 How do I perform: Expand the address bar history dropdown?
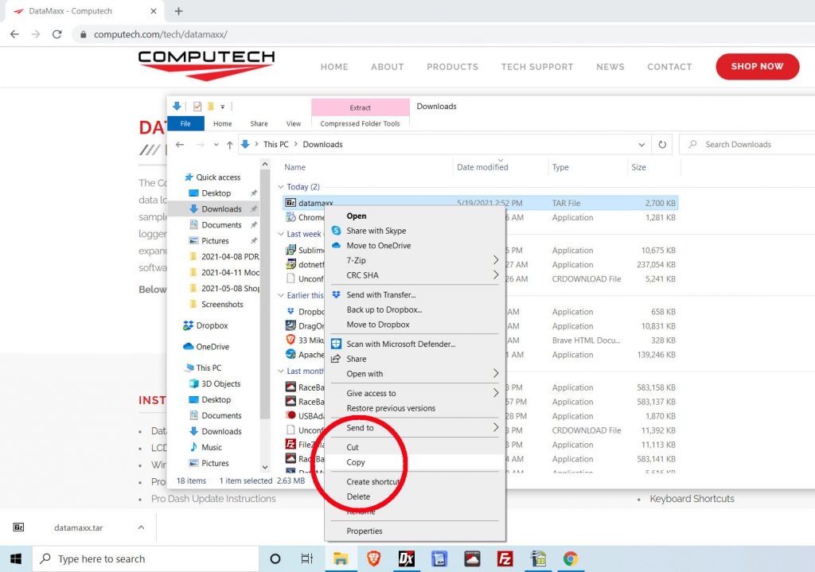click(x=642, y=145)
